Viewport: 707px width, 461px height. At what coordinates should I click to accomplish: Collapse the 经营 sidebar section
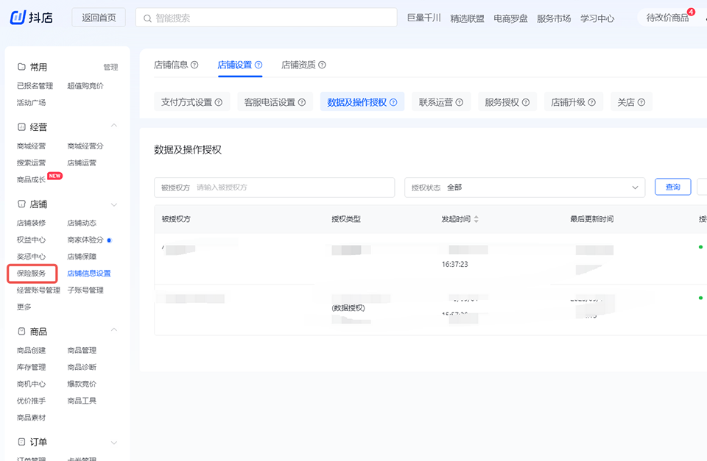pos(113,126)
